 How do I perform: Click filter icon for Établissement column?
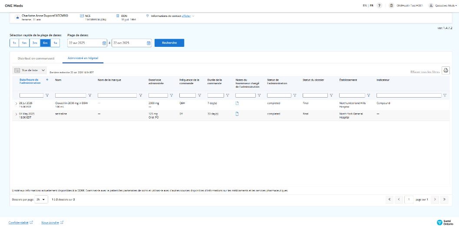[x=369, y=95]
